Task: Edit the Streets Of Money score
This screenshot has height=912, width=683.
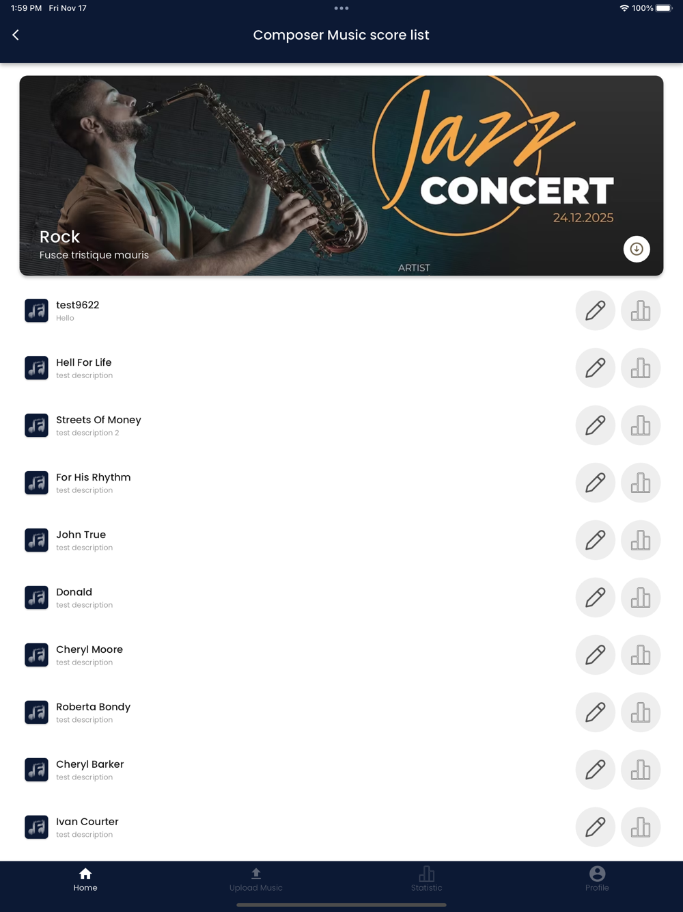Action: (x=596, y=425)
